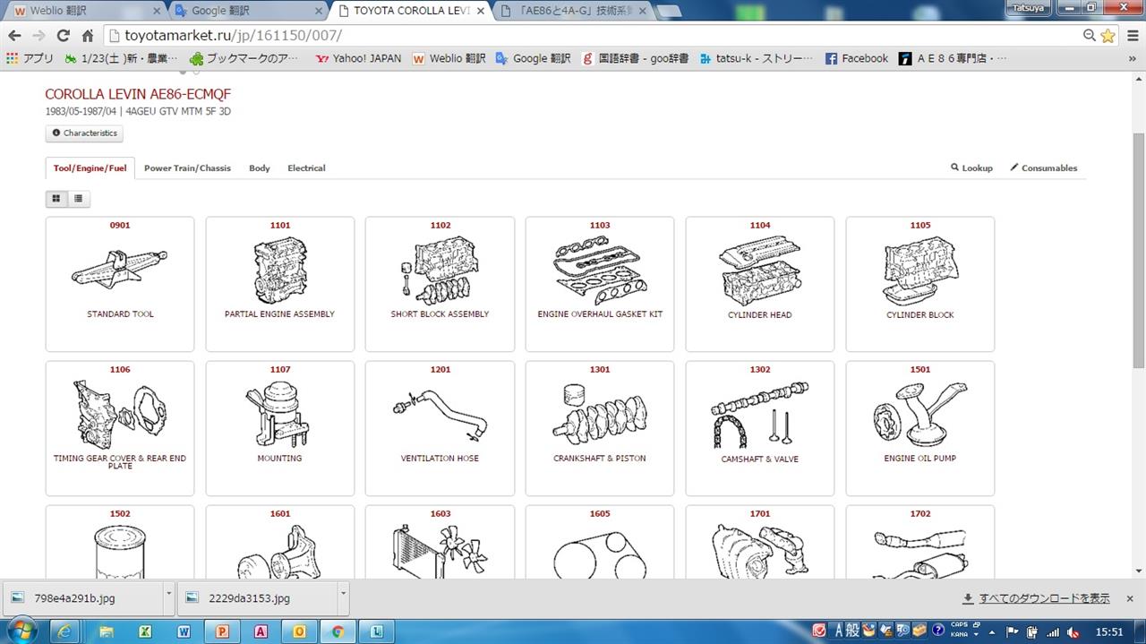Open the 1106 Timing Gear Cover diagram

pos(120,428)
